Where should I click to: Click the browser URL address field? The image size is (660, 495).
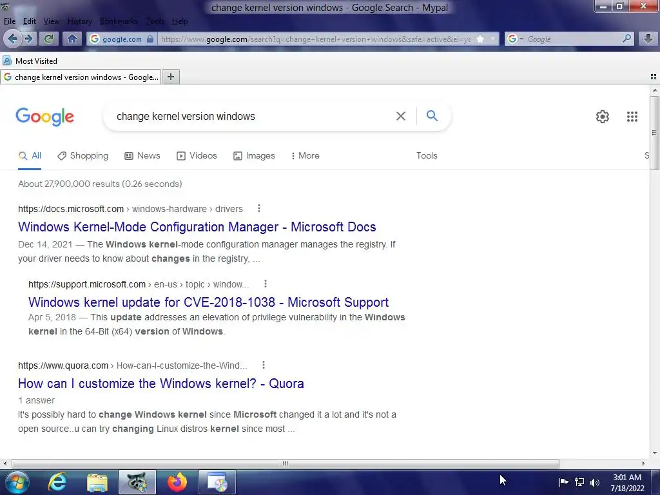coord(316,39)
